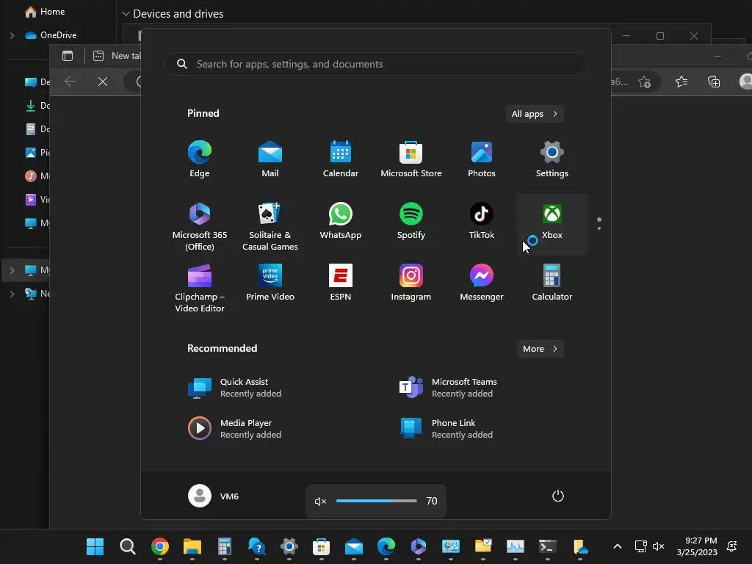This screenshot has height=564, width=752.
Task: Expand OneDrive in File Explorer sidebar
Action: tap(12, 35)
